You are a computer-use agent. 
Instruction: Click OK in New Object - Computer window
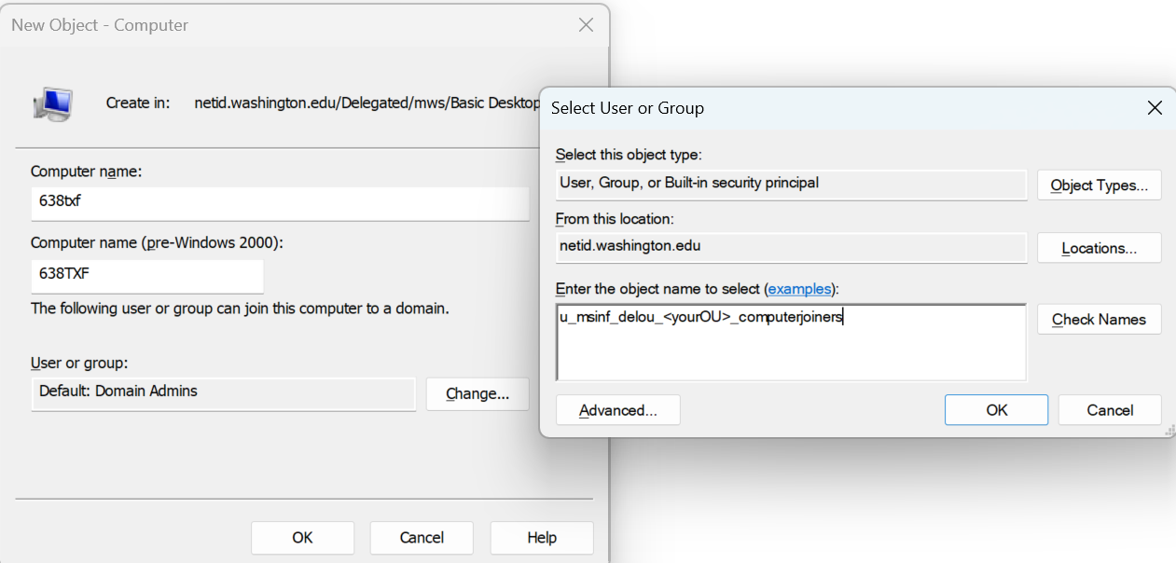point(302,538)
